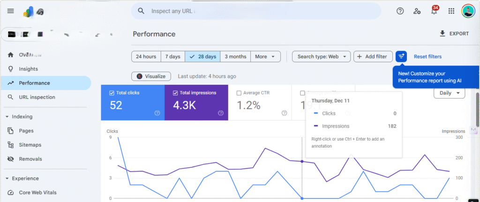Click the Reset filters link
This screenshot has width=480, height=202.
(427, 57)
